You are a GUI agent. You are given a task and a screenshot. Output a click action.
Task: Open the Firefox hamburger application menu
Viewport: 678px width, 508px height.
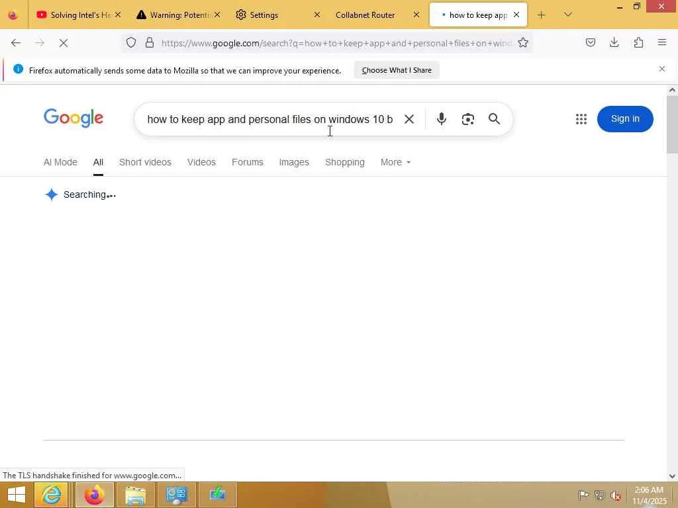click(661, 42)
